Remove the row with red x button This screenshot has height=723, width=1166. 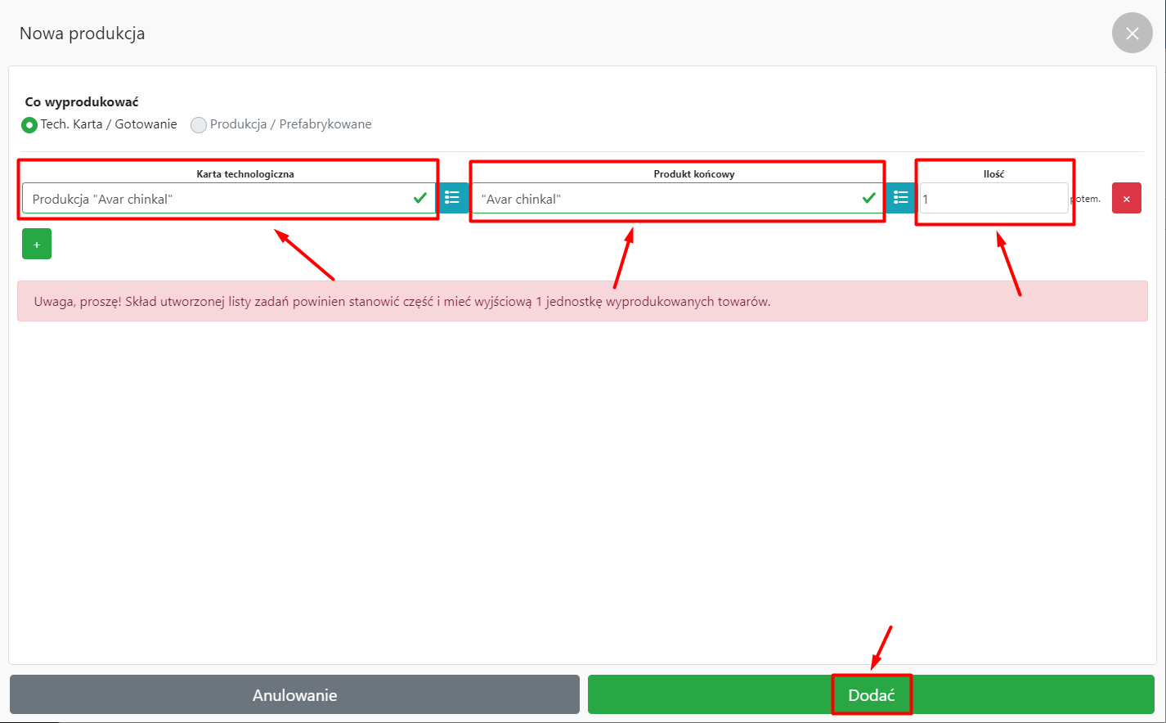pyautogui.click(x=1126, y=199)
